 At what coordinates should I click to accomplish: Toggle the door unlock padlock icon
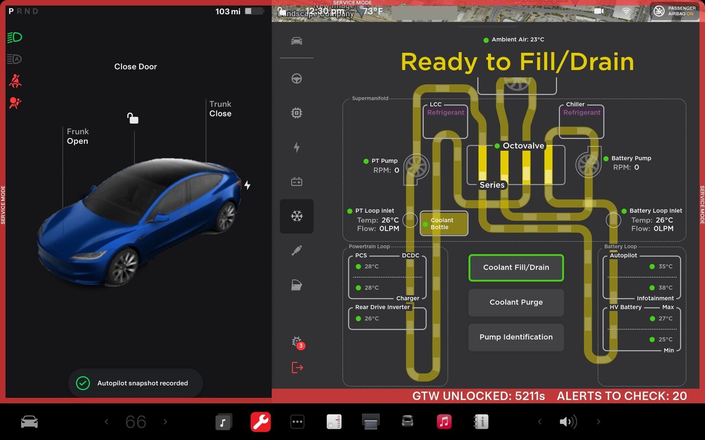point(133,118)
